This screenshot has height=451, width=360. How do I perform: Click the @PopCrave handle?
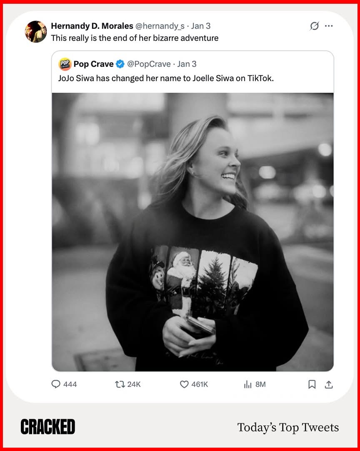[x=149, y=64]
